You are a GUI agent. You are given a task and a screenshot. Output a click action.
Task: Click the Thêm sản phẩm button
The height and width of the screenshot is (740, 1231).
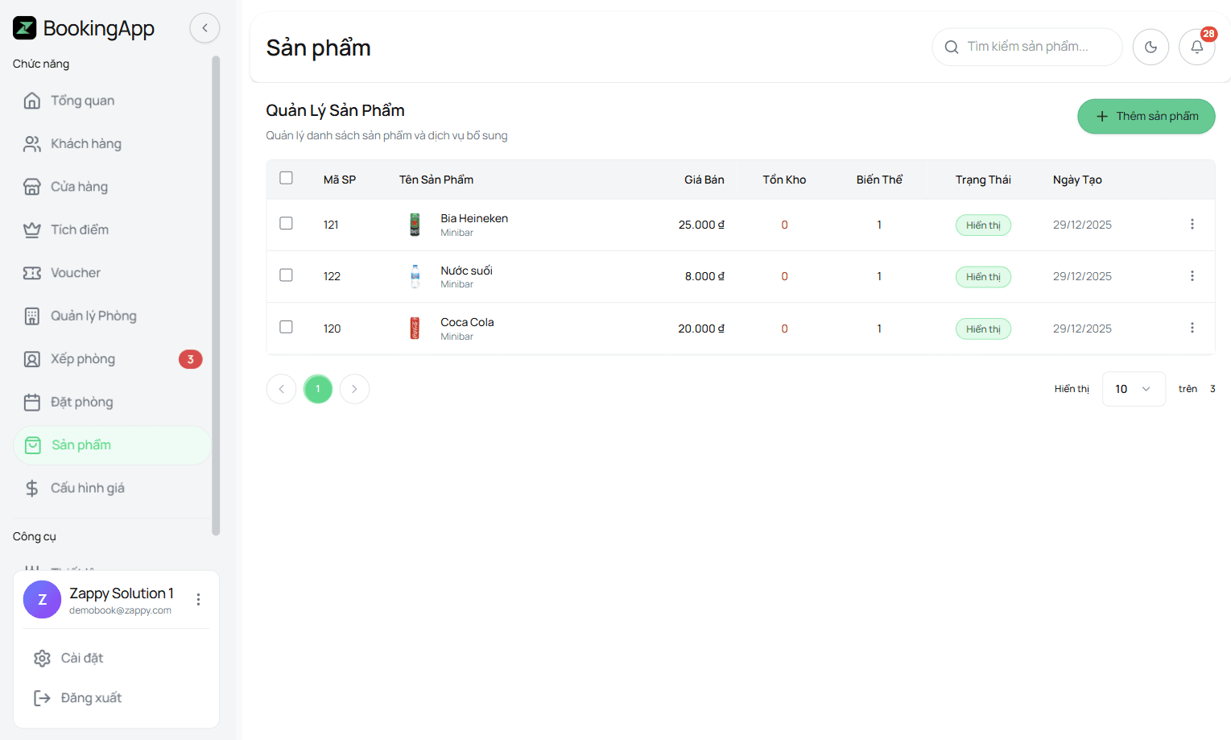1146,117
